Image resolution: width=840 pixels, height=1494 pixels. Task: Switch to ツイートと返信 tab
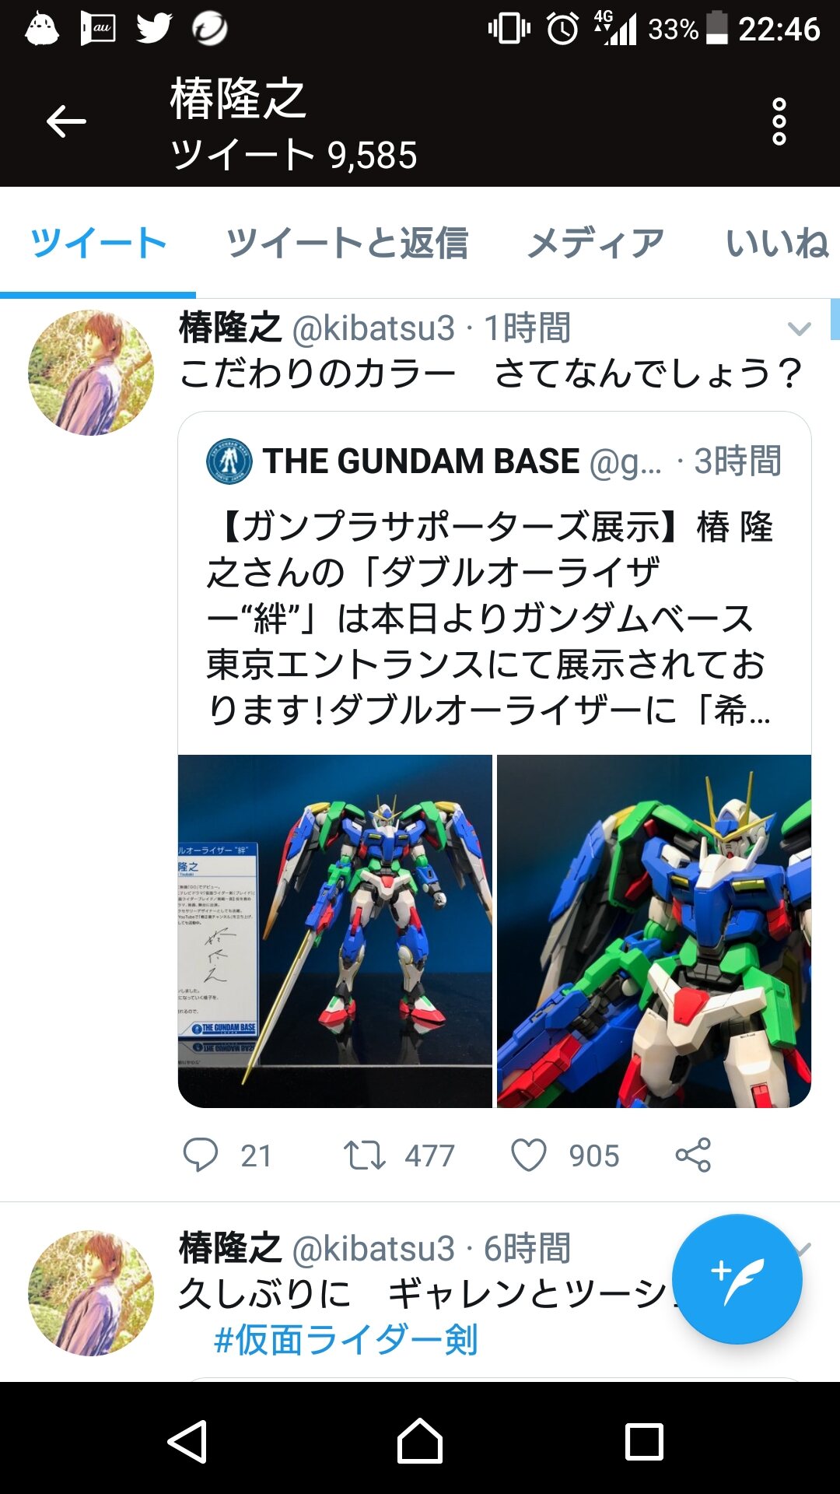[x=347, y=243]
